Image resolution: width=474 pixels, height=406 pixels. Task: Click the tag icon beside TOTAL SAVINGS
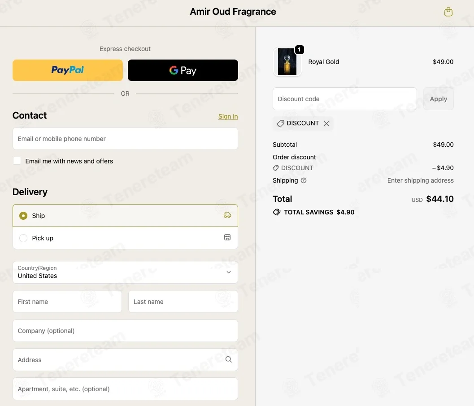pyautogui.click(x=277, y=212)
